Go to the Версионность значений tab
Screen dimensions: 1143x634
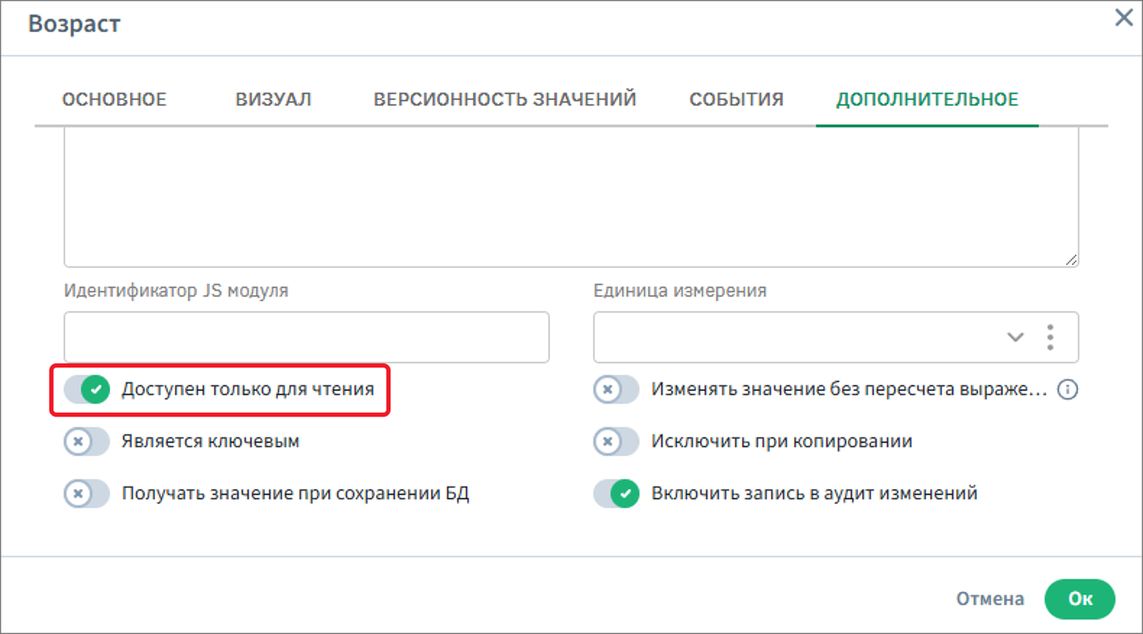click(x=504, y=99)
